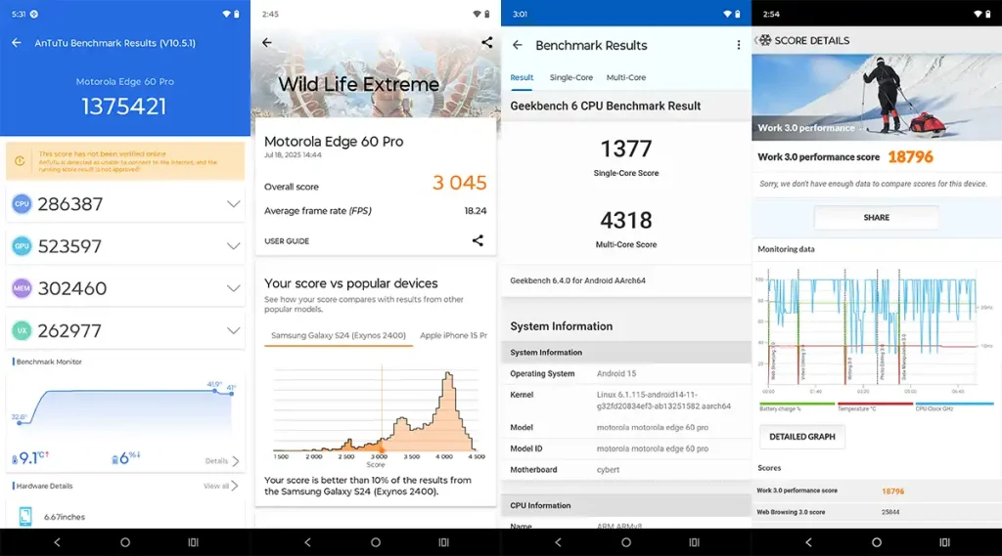This screenshot has height=556, width=1002.
Task: Switch to Geekbench Single-Core tab
Action: (x=571, y=77)
